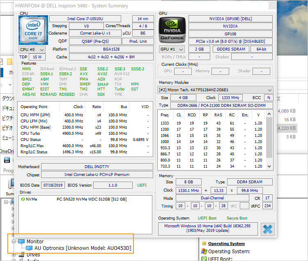Click the DDR4-2666 PC4-21300 type field

click(222, 105)
